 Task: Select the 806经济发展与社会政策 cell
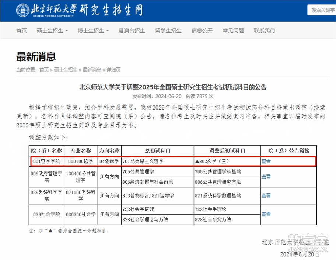[158, 182]
